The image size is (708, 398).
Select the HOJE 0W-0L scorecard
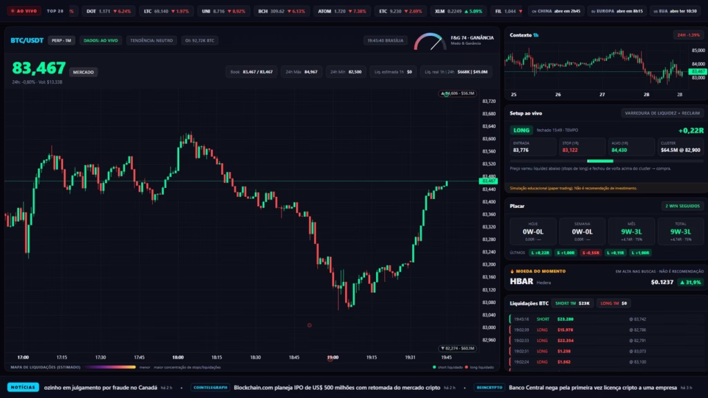tap(533, 231)
